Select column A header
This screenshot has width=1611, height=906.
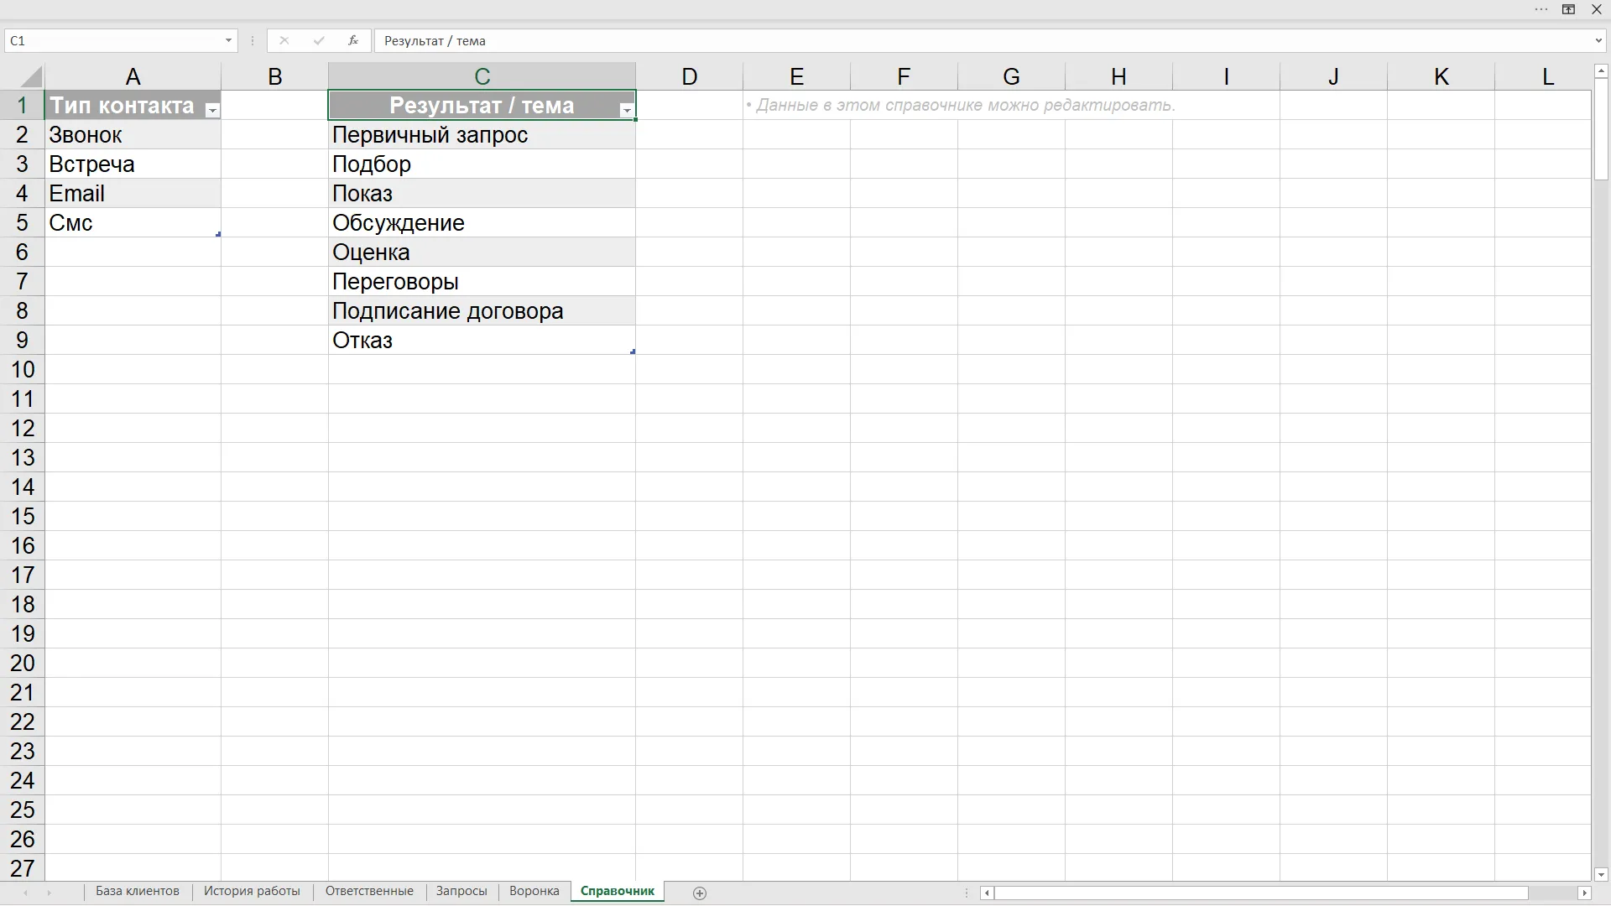(133, 76)
